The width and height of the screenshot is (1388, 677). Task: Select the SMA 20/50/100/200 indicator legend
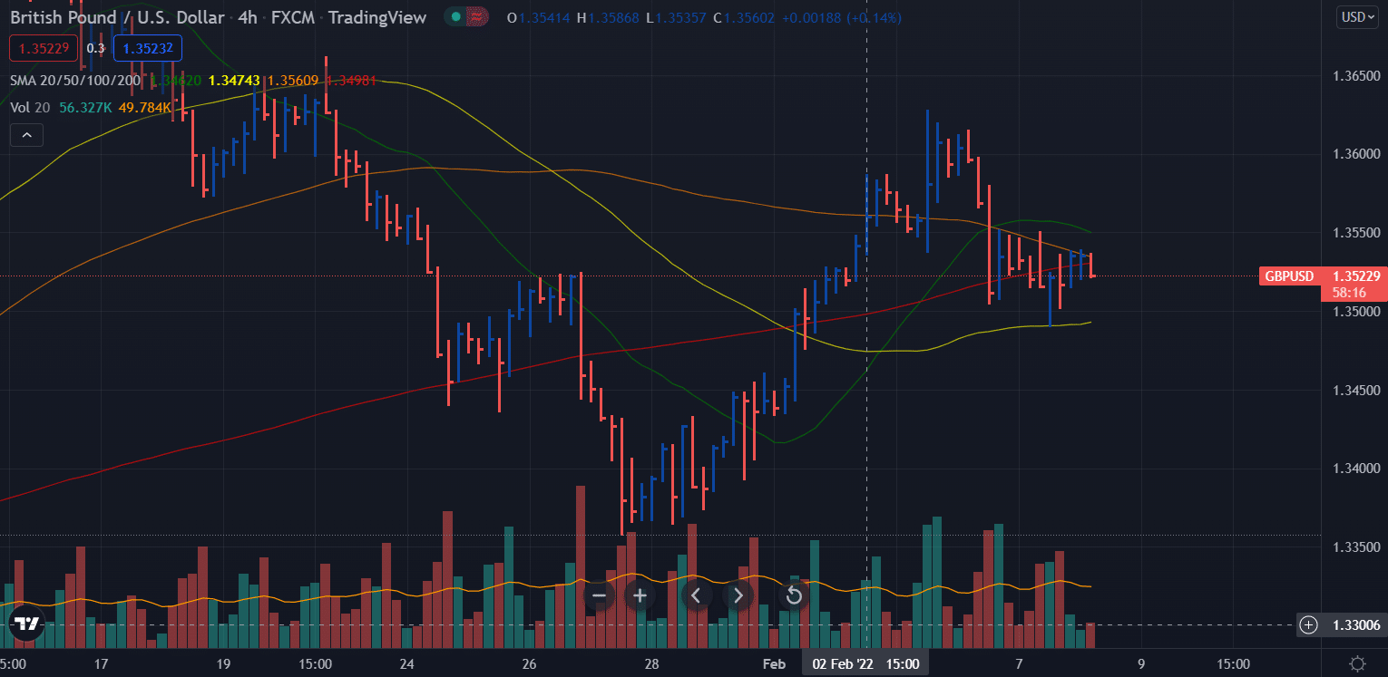coord(76,81)
